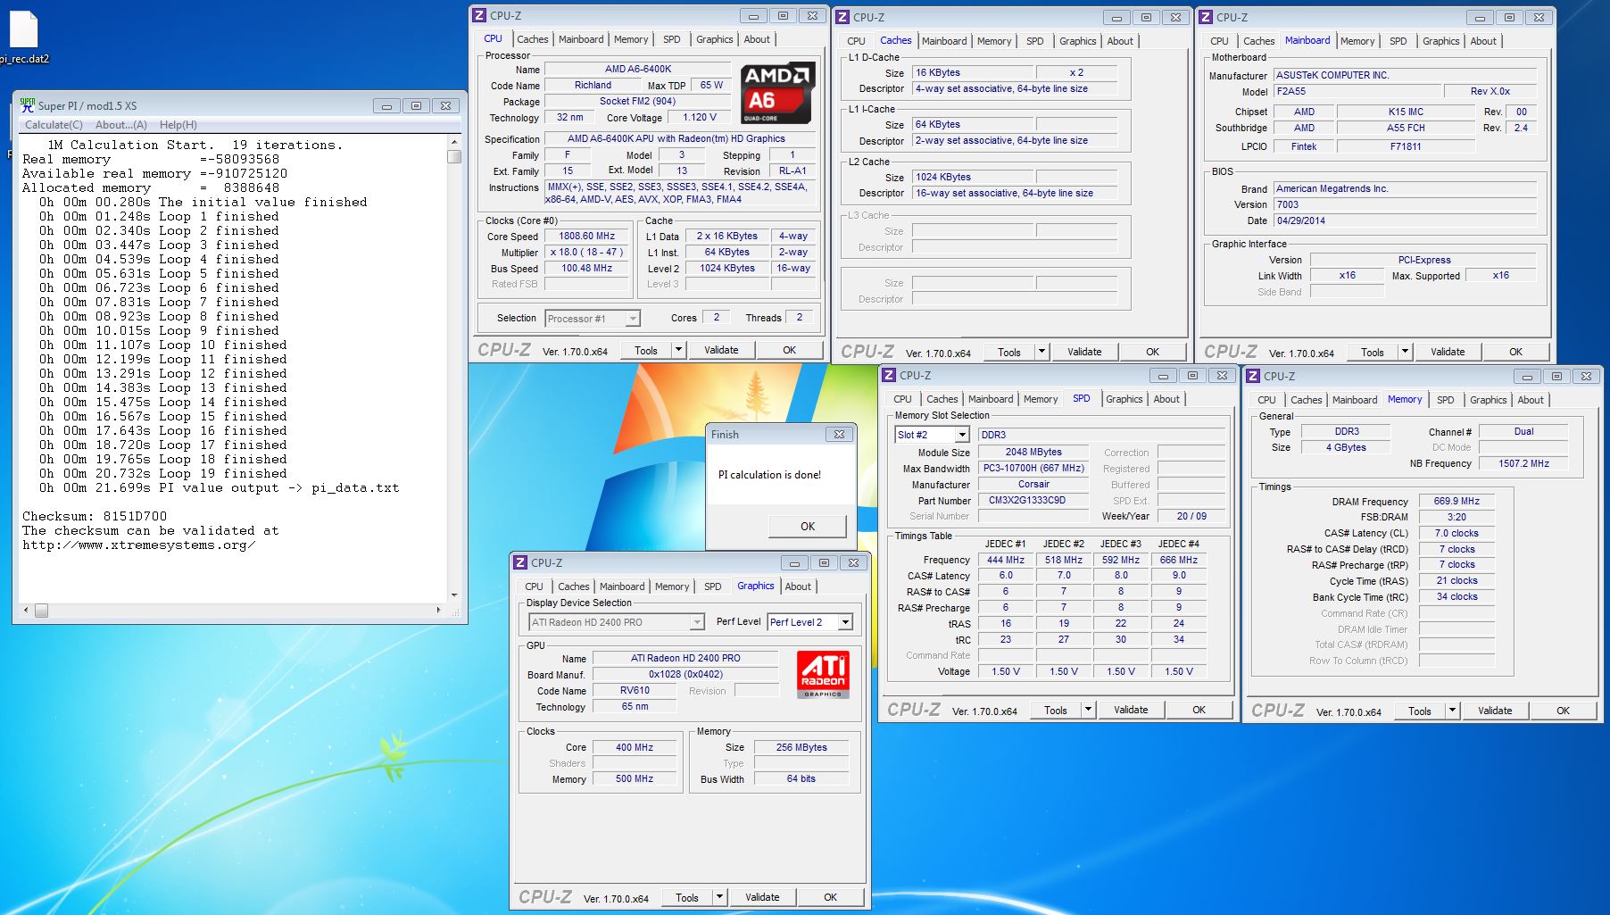Click the DRAM Frequency 669.9 MHz value
Screen dimensions: 1610x915
pyautogui.click(x=1456, y=502)
